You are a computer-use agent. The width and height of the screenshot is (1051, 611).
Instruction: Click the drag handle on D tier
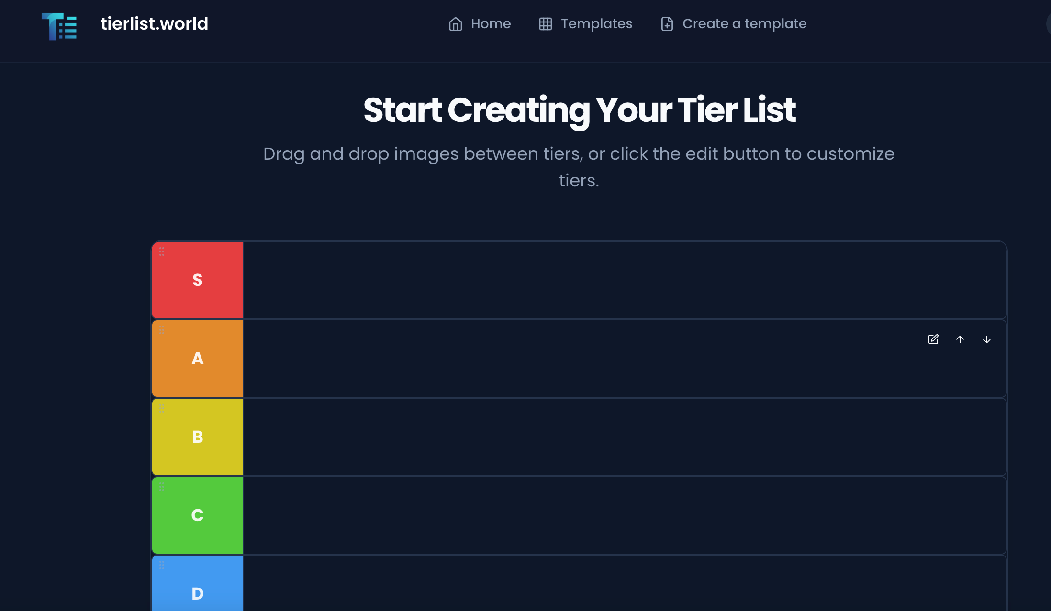pyautogui.click(x=162, y=565)
